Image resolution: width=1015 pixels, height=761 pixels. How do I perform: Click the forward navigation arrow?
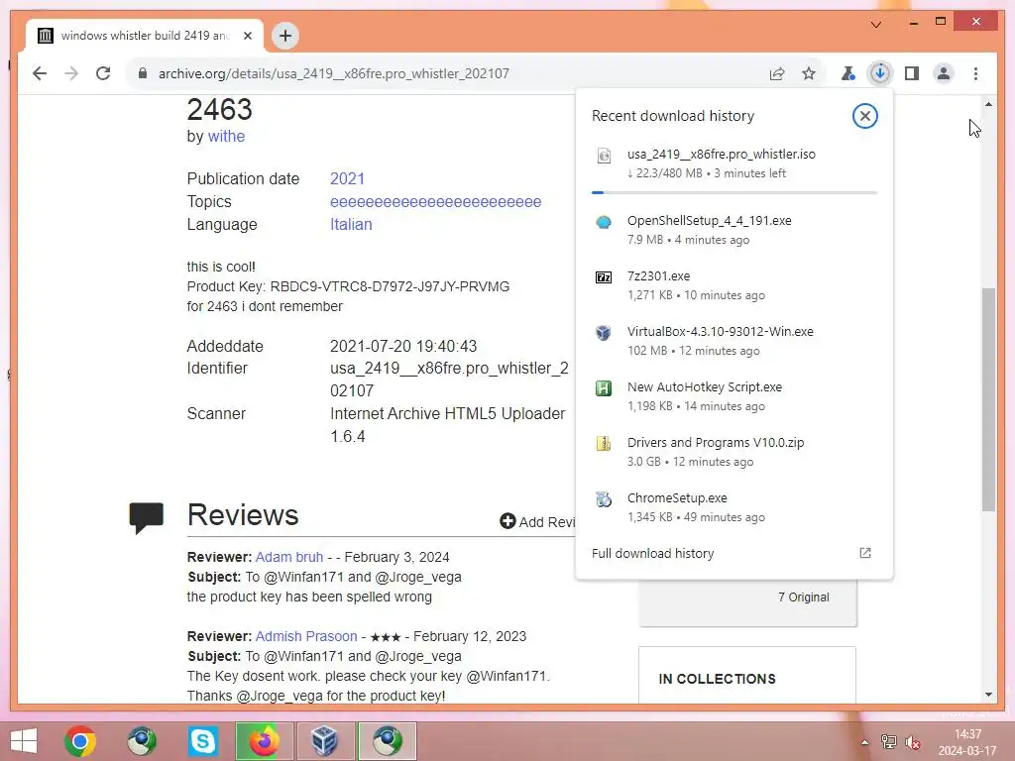(71, 73)
